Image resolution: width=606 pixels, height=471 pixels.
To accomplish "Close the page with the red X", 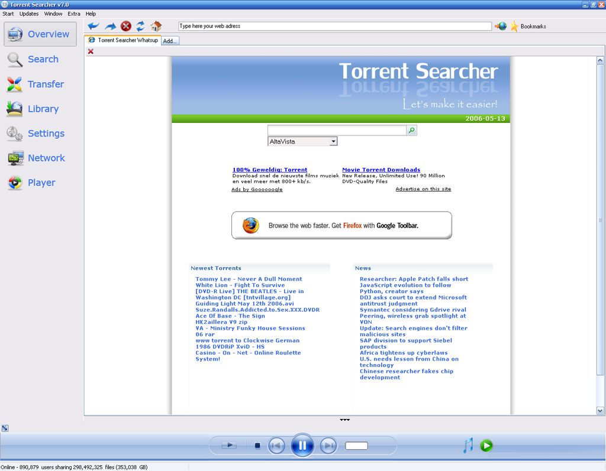I will tap(91, 51).
